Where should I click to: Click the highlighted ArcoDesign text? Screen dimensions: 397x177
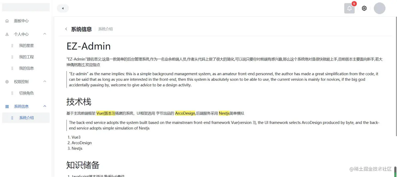185,113
